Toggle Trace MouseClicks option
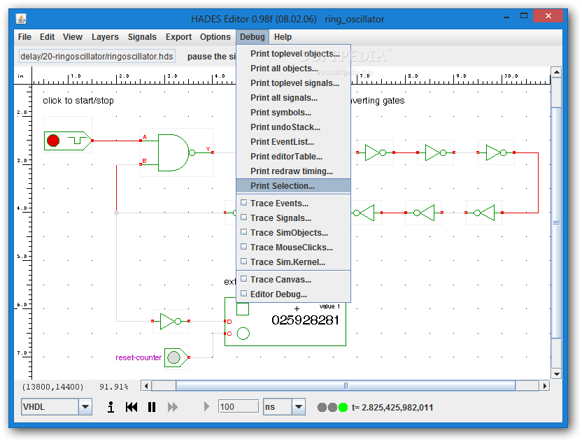Viewport: 582px width, 442px height. click(x=293, y=247)
